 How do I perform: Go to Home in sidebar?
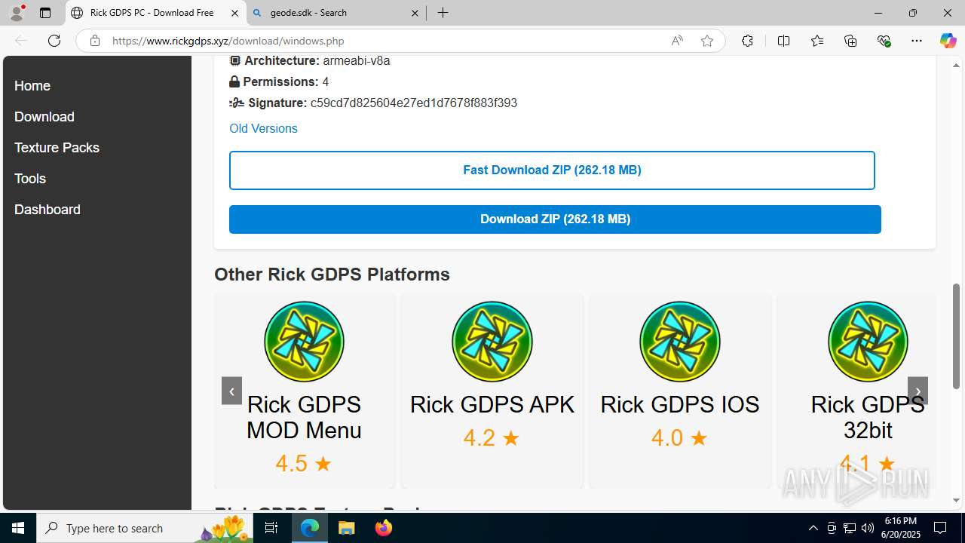point(32,86)
